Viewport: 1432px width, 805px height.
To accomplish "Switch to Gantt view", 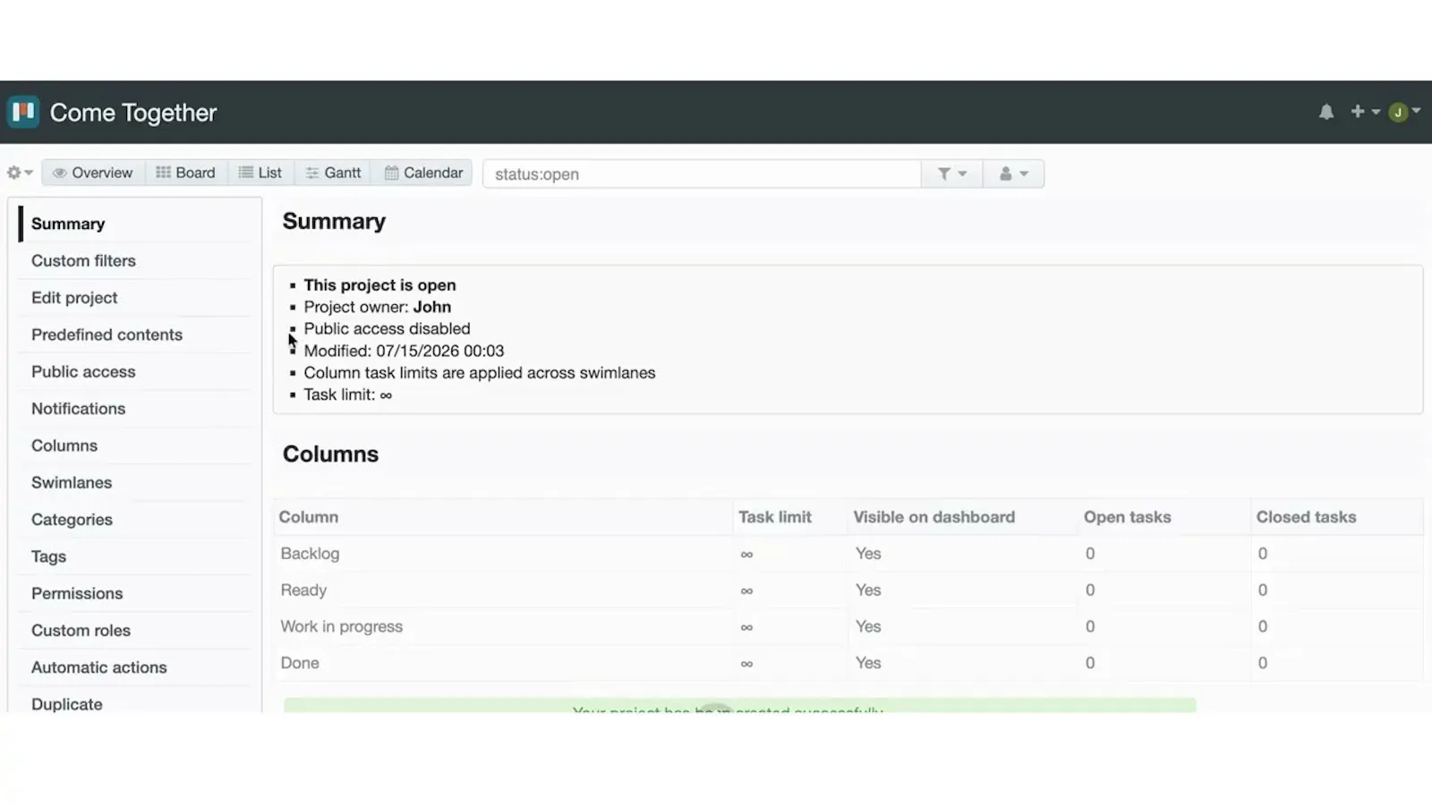I will [333, 173].
